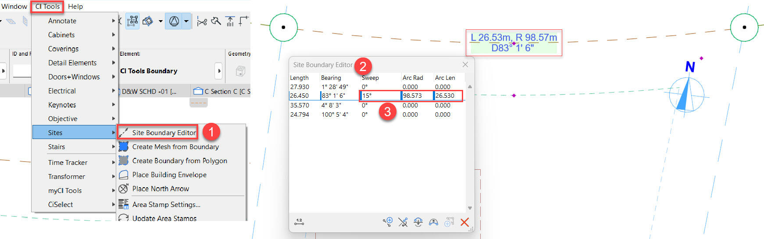
Task: Toggle the circled triangle snap button
Action: point(174,21)
